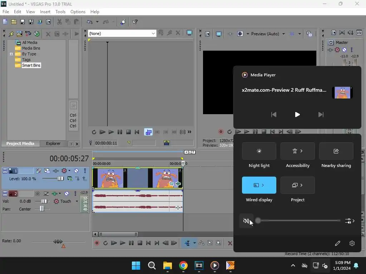Viewport: 366px width, 274px height.
Task: Click the Get Media from web globe icon
Action: point(37,34)
